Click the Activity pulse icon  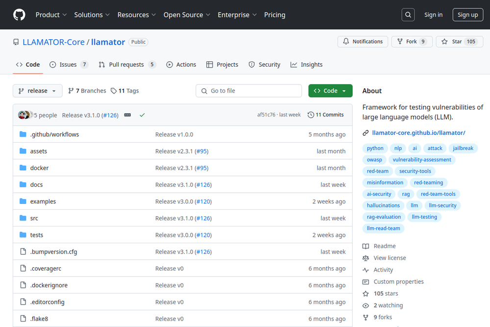click(x=366, y=270)
